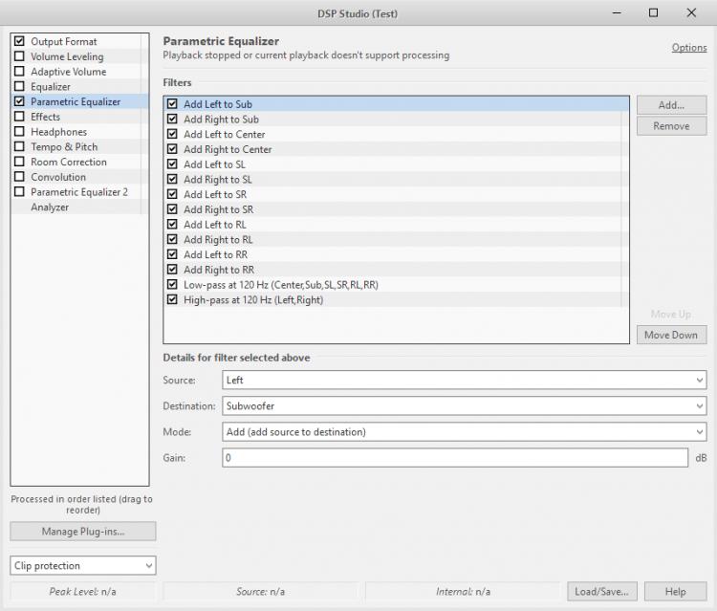Click the Add... filter button

671,105
